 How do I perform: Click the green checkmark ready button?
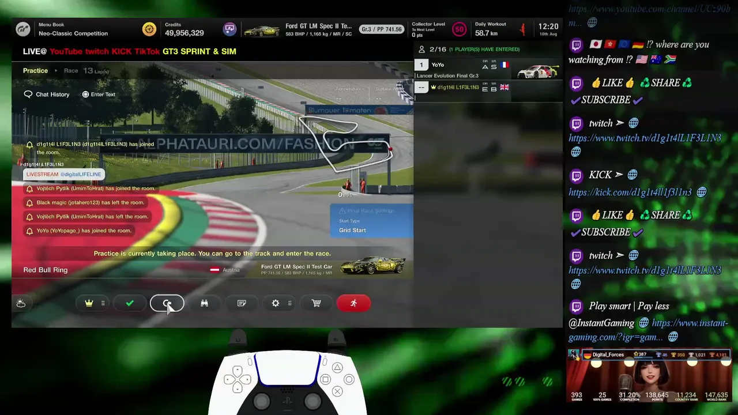coord(130,303)
